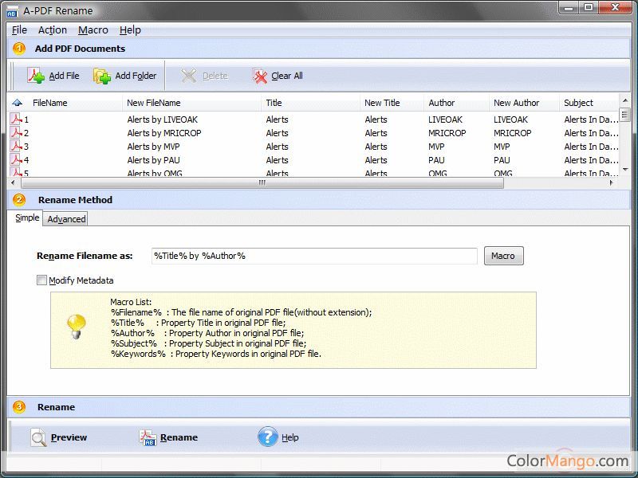Click the Preview magnifier icon
The height and width of the screenshot is (478, 638).
point(38,437)
